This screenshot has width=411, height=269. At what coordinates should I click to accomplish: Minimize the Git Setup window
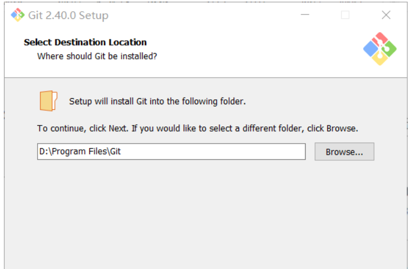[x=305, y=15]
